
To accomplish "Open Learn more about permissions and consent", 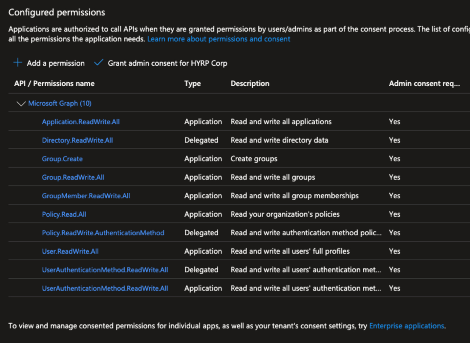I will [x=219, y=39].
